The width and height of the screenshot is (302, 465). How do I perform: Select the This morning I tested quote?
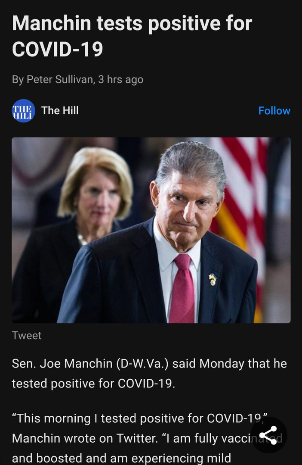140,418
